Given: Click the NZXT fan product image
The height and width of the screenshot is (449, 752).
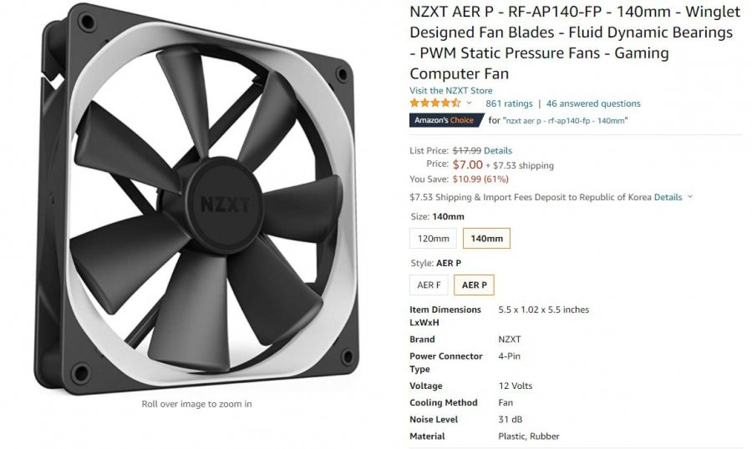Looking at the screenshot, I should pyautogui.click(x=196, y=199).
